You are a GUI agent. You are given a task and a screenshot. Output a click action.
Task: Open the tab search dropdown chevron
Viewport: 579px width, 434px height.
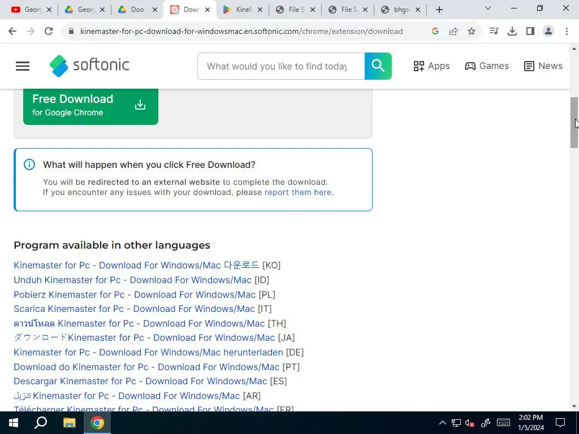pyautogui.click(x=488, y=8)
